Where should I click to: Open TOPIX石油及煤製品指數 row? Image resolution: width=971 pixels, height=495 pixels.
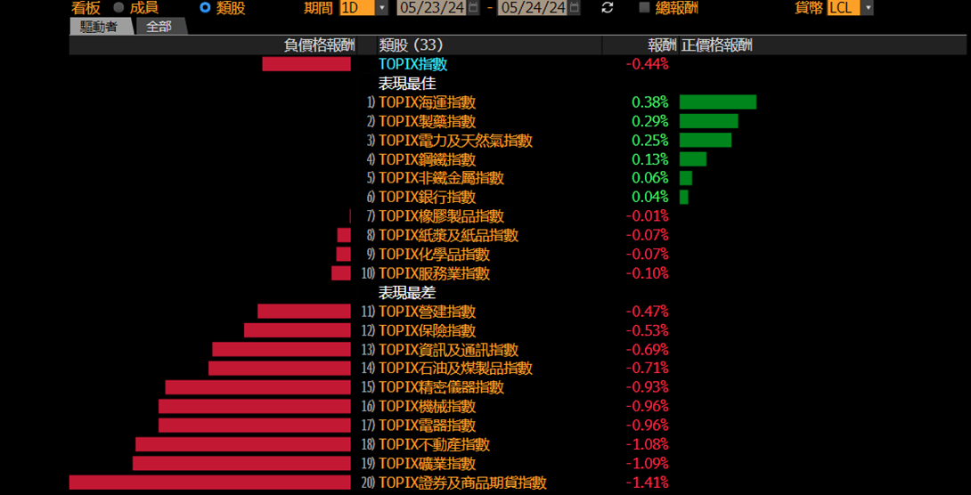456,369
